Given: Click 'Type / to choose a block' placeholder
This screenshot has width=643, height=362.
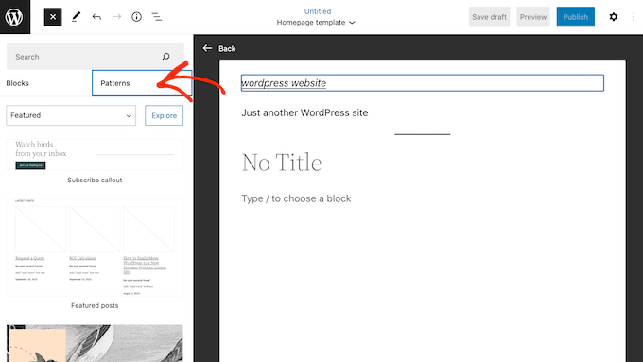Looking at the screenshot, I should pos(296,198).
